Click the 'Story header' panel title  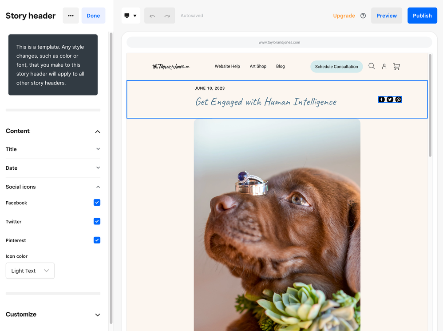31,16
